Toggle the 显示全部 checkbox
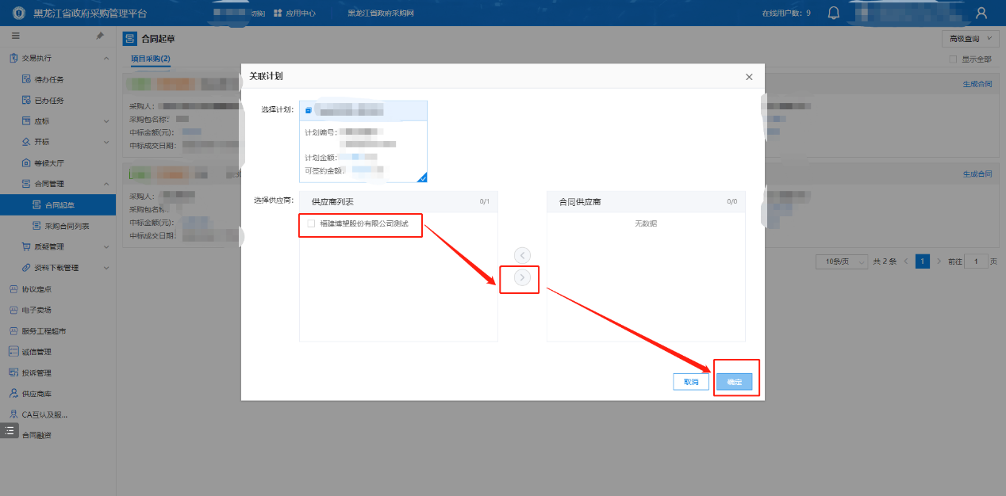The width and height of the screenshot is (1006, 496). click(953, 59)
